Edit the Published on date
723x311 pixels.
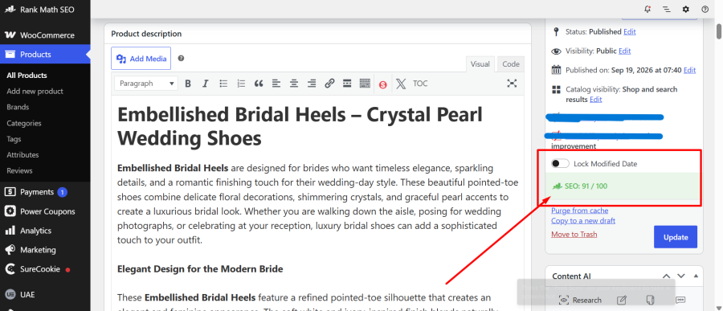point(689,70)
